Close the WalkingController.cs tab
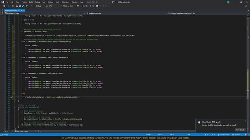Image resolution: width=250 pixels, height=140 pixels. [24, 10]
